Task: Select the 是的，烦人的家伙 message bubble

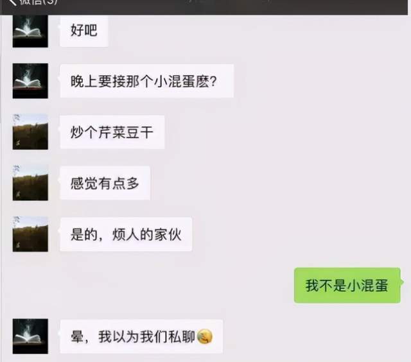Action: click(x=126, y=234)
